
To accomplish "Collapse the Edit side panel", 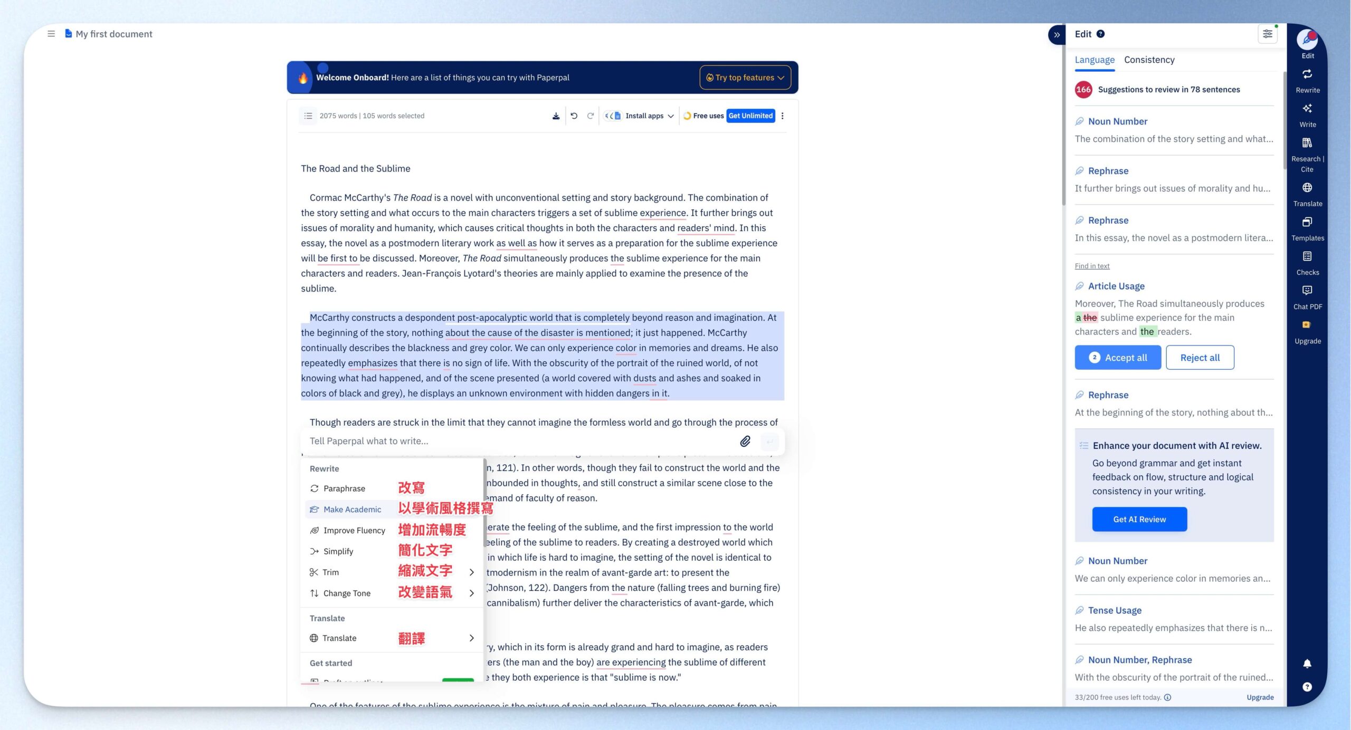I will coord(1057,35).
